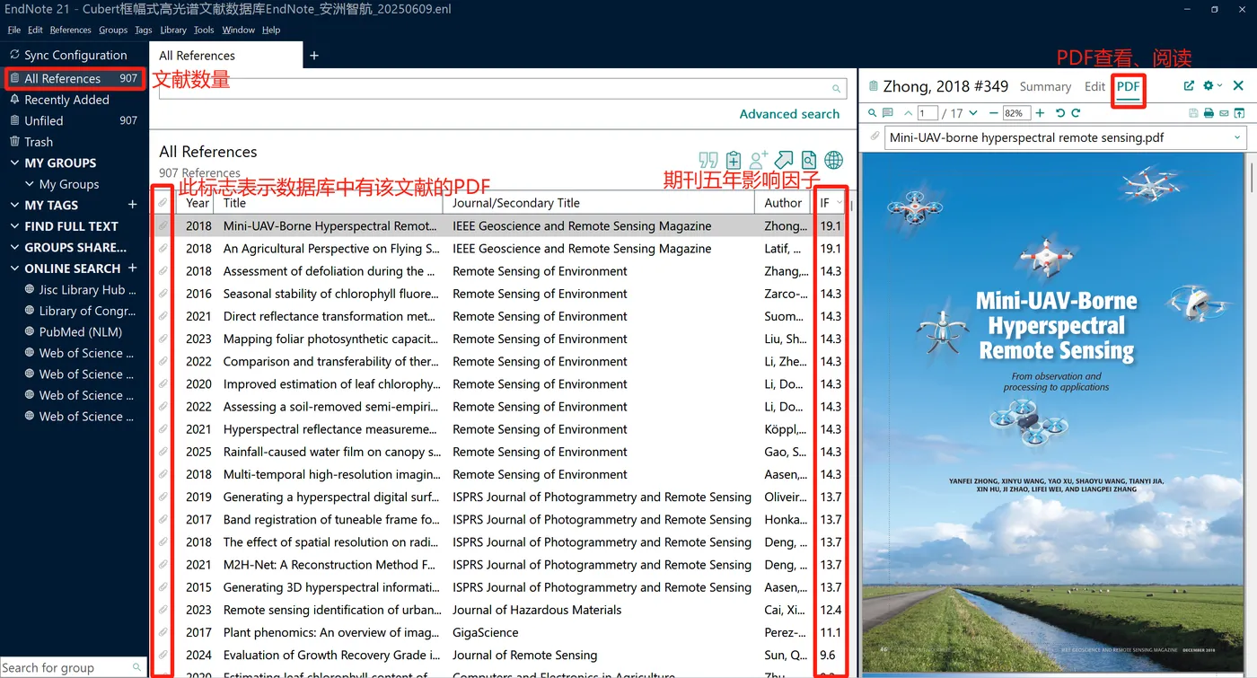
Task: Open the PDF search magnifier tool
Action: pyautogui.click(x=872, y=113)
